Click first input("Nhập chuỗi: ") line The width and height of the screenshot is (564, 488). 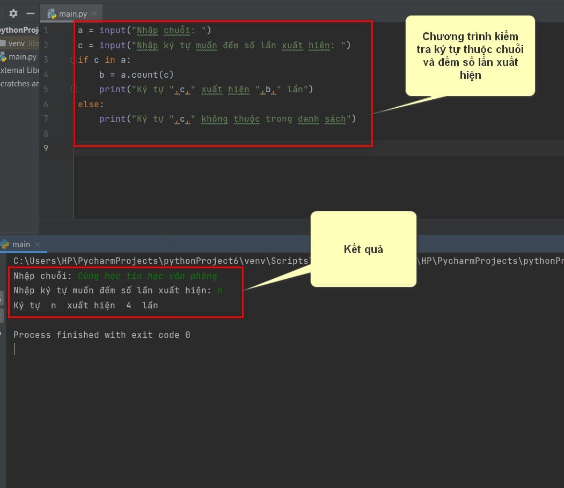point(144,30)
